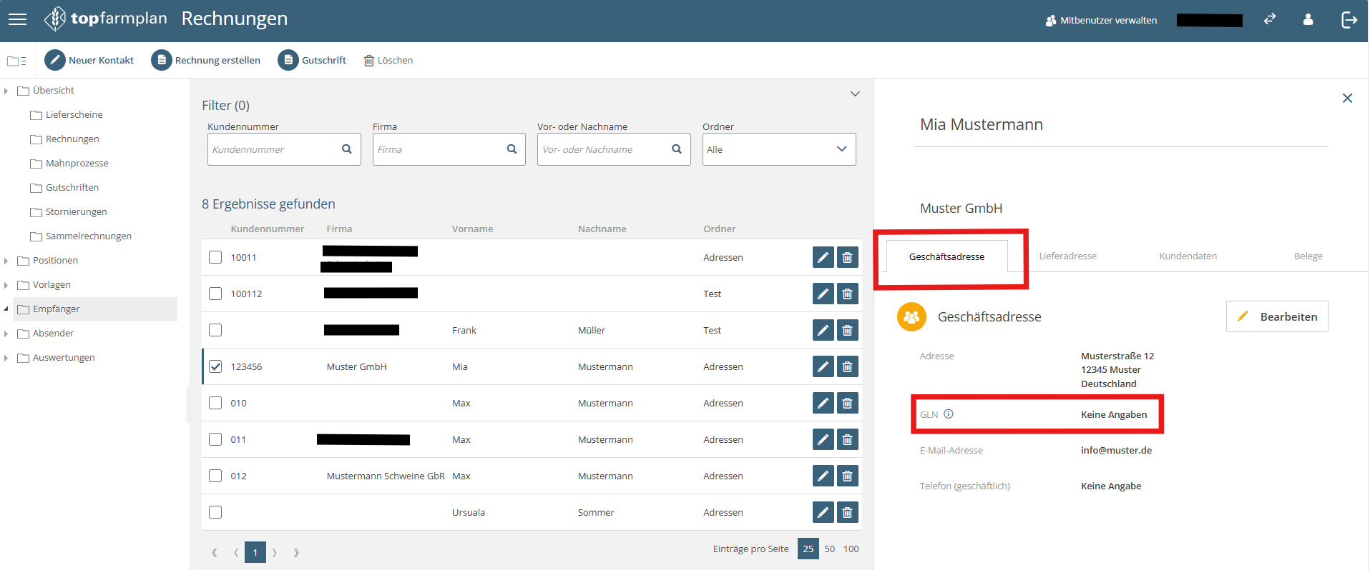1370x570 pixels.
Task: Show 100 entries per page
Action: point(851,549)
